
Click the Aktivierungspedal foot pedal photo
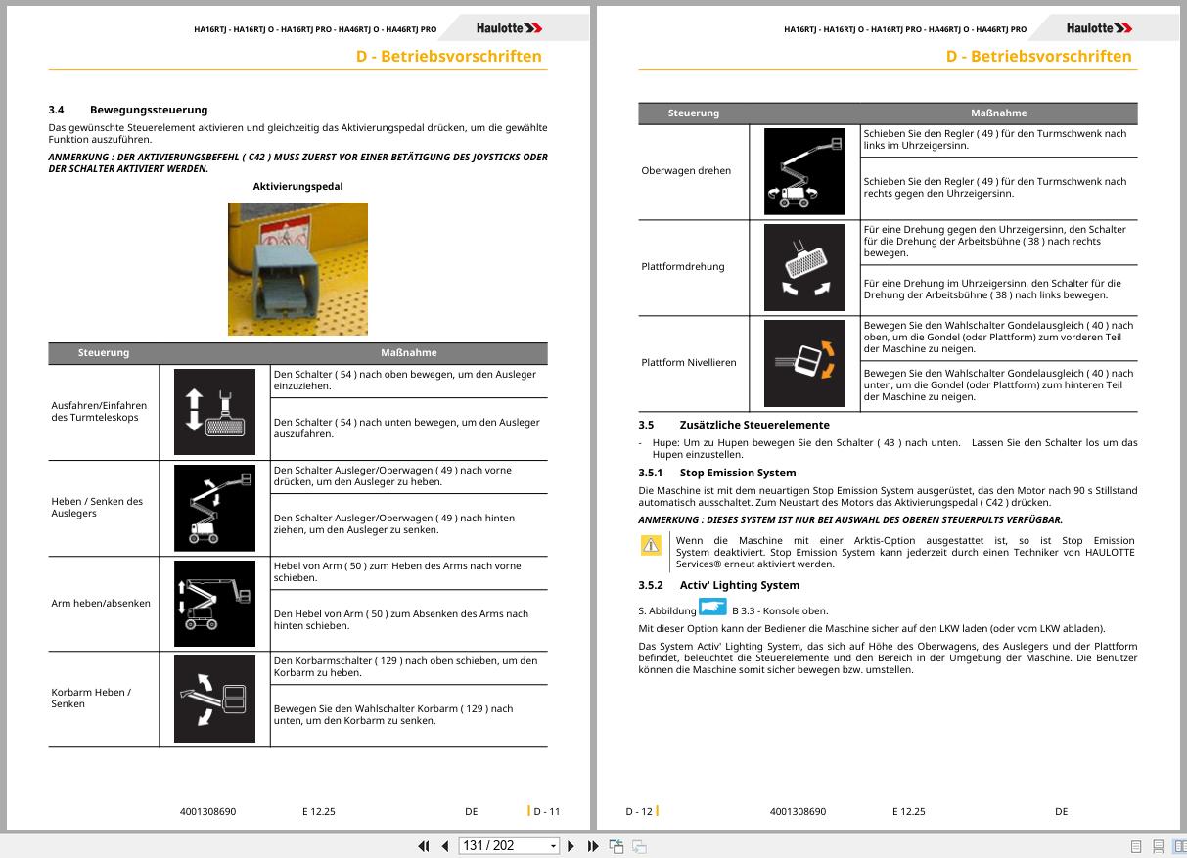pos(297,269)
